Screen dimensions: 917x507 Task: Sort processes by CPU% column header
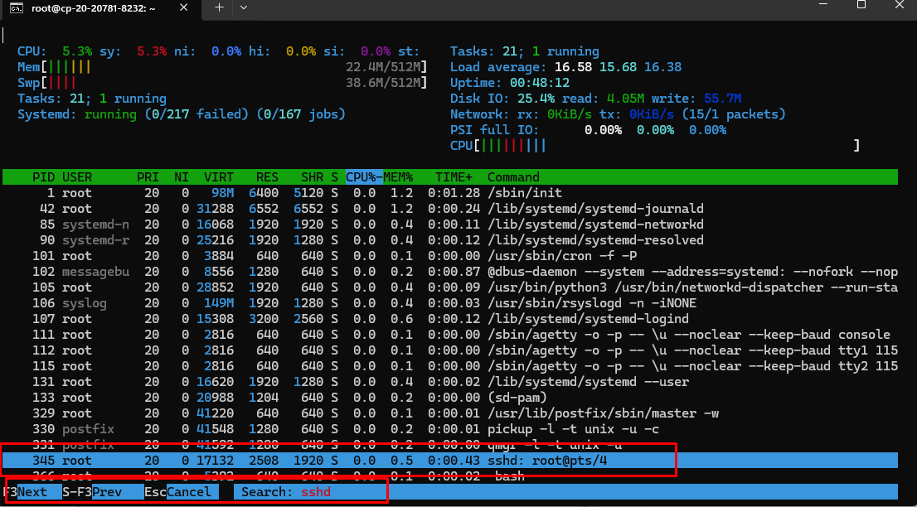[363, 177]
